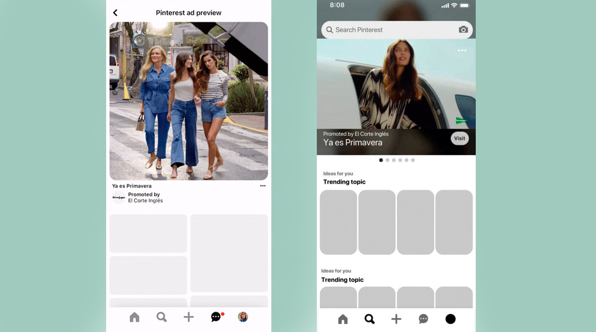Open the chat icon on the right phone
The height and width of the screenshot is (332, 596).
pyautogui.click(x=423, y=318)
